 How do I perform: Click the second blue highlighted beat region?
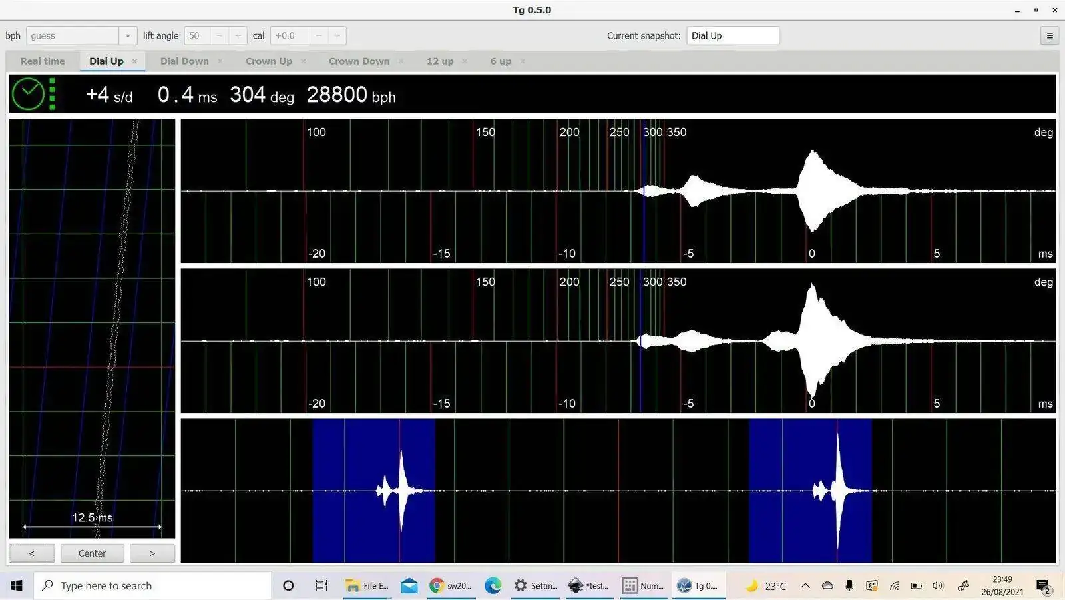(x=810, y=491)
